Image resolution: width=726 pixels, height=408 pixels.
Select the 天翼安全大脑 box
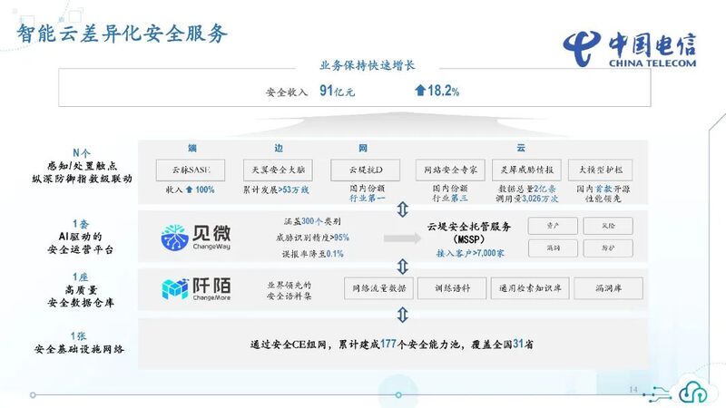tap(278, 170)
